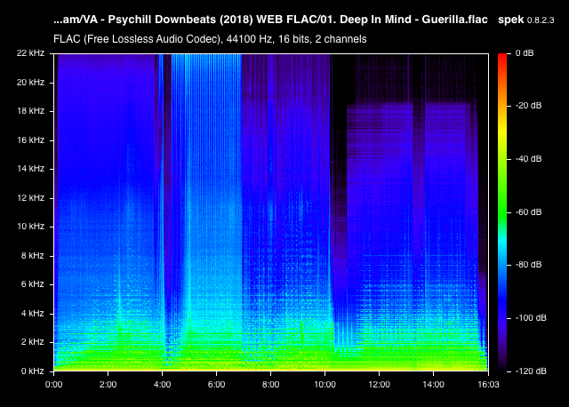
Task: Click the 8:00 time marker
Action: (x=270, y=384)
